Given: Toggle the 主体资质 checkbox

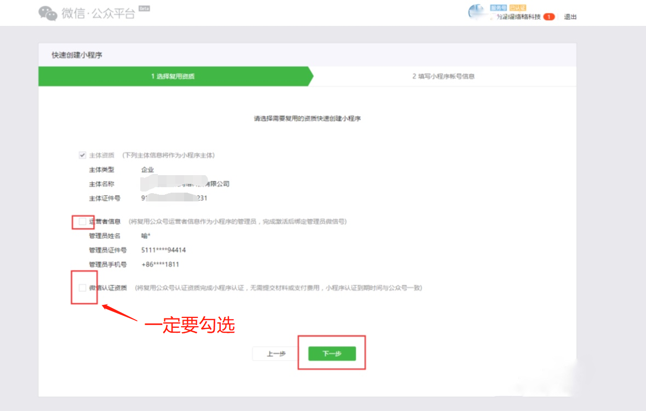Looking at the screenshot, I should (x=82, y=155).
